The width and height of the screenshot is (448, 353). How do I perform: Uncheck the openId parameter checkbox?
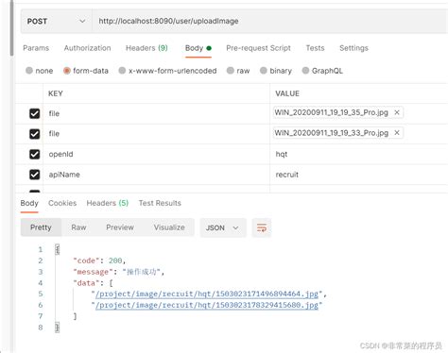tap(35, 154)
